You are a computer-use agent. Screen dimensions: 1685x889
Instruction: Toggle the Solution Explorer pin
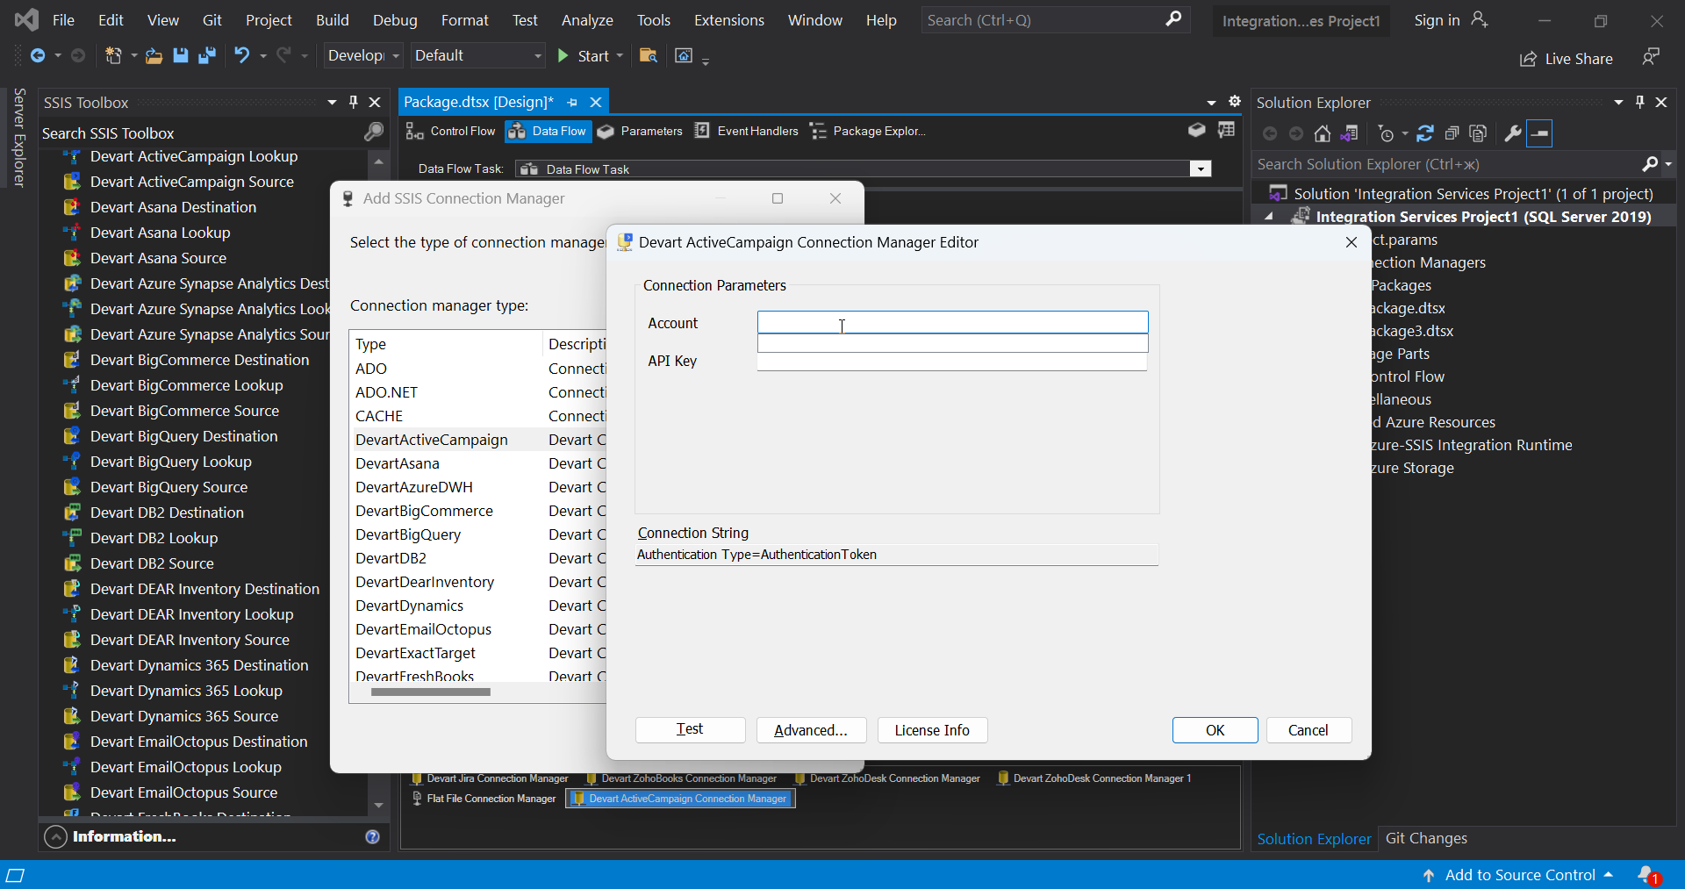point(1639,102)
